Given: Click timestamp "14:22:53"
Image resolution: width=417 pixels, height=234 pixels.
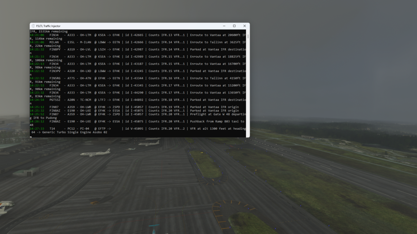Looking at the screenshot, I should pos(37,85).
